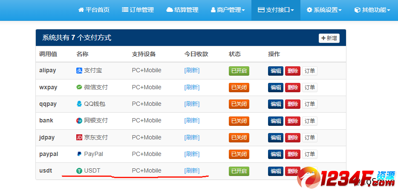Viewport: 398px width, 190px height.
Task: Click the 京东支付 JD icon
Action: (x=79, y=138)
